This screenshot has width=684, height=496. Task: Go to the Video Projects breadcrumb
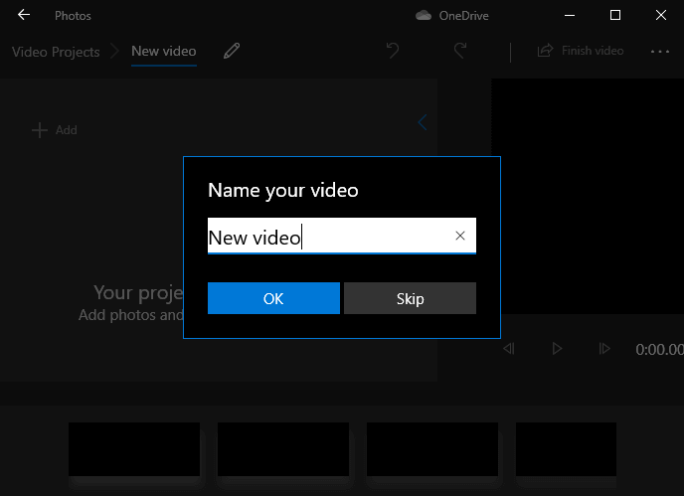(56, 52)
